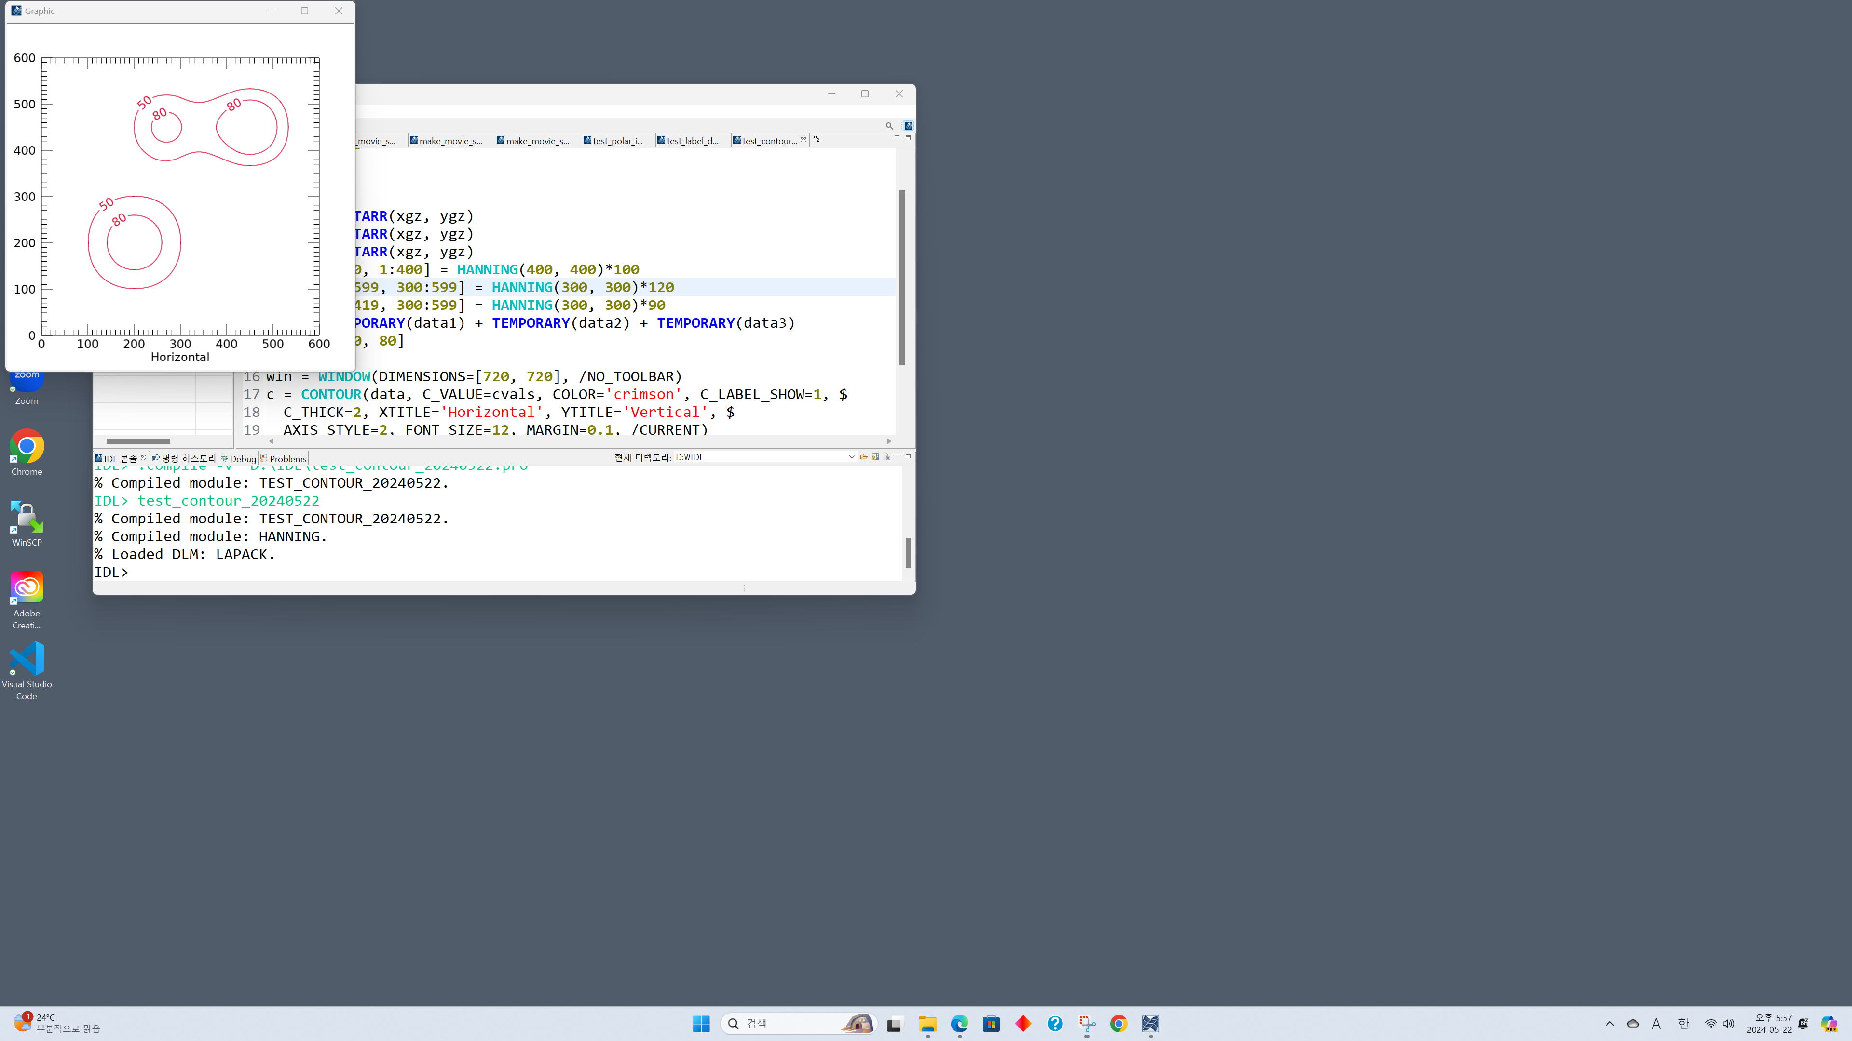1852x1041 pixels.
Task: Maximize the editor area panel
Action: coord(908,137)
